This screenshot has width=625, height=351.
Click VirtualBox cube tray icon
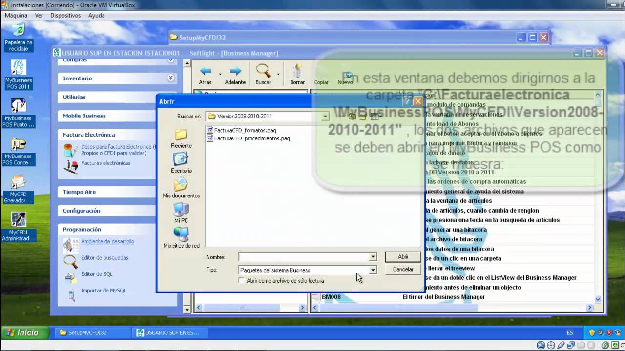(x=617, y=332)
